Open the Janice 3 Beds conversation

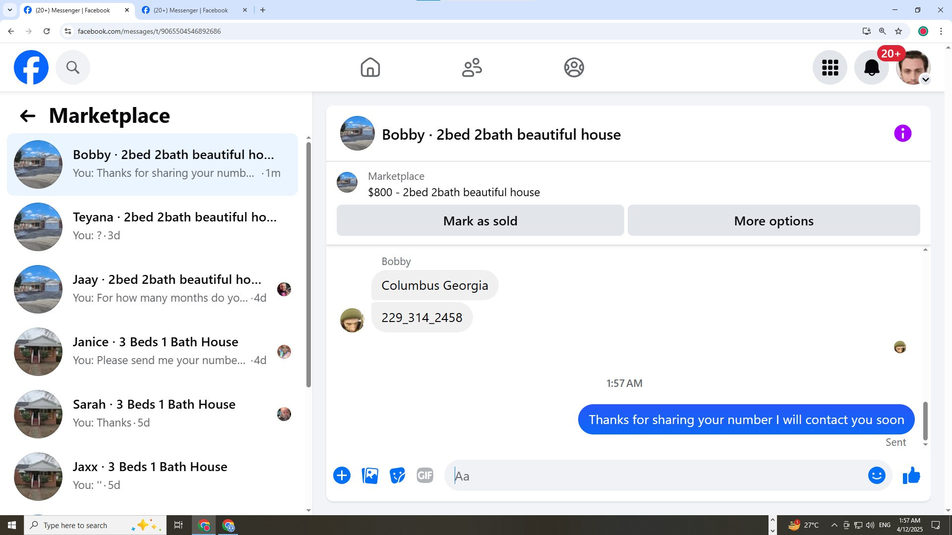[x=152, y=352]
